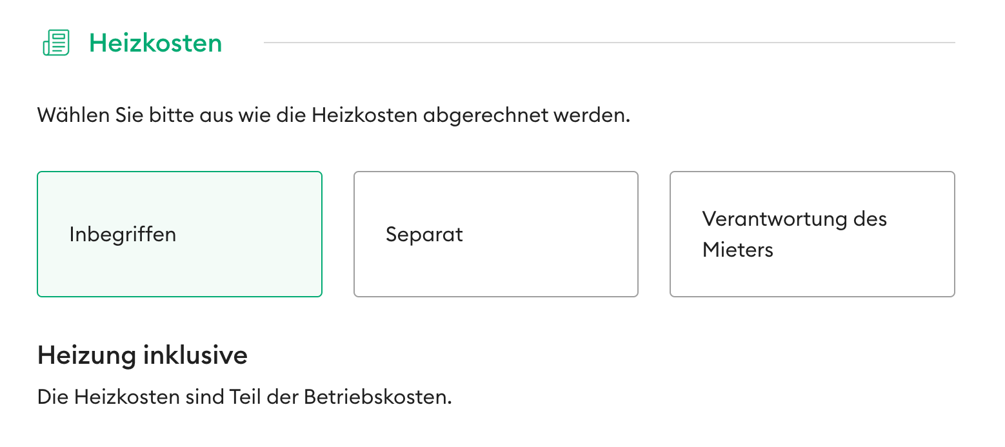Click the newspaper-style icon left of Heizkosten
The image size is (1005, 447).
(56, 43)
